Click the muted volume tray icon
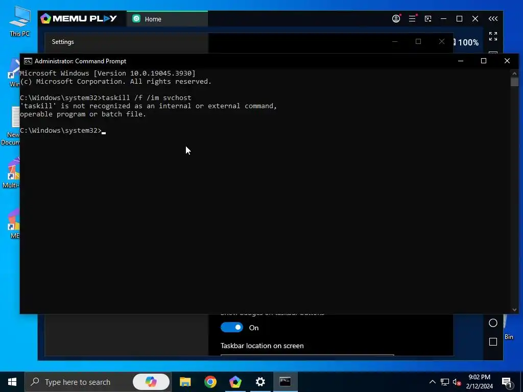This screenshot has width=523, height=392. tap(457, 382)
